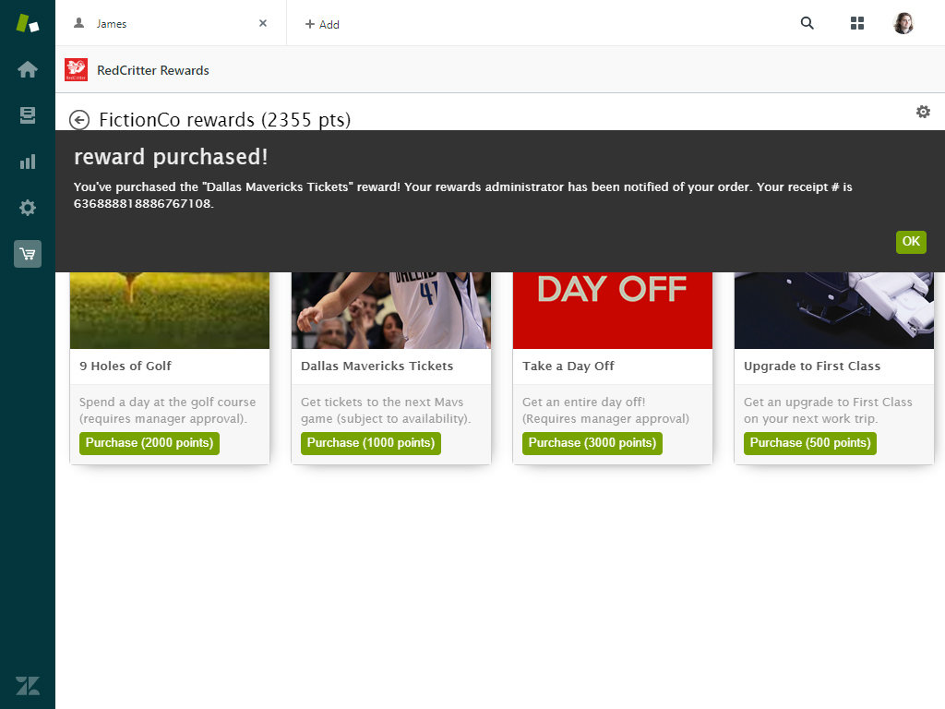The image size is (945, 709).
Task: Click the back arrow beside FictionCo rewards
Action: (x=79, y=120)
